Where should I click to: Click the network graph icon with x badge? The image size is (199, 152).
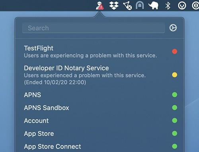point(127,6)
